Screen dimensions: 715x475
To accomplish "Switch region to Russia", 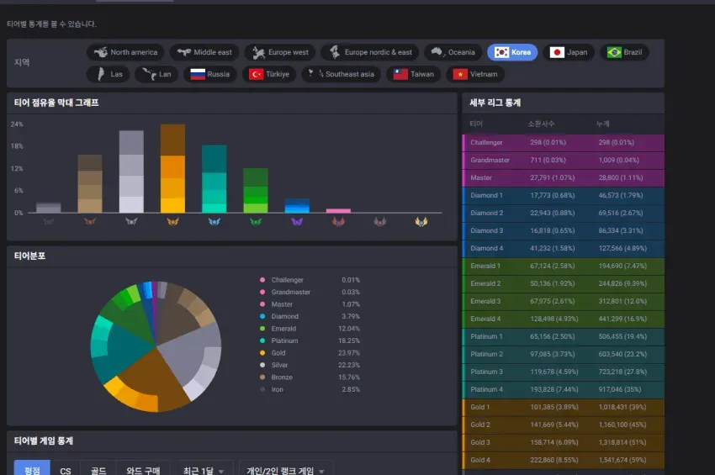I will click(x=209, y=74).
